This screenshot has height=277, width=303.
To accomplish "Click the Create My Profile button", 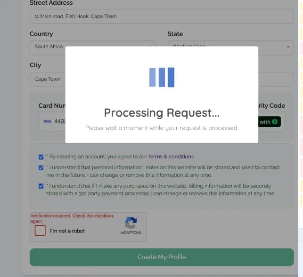I will coord(162,257).
